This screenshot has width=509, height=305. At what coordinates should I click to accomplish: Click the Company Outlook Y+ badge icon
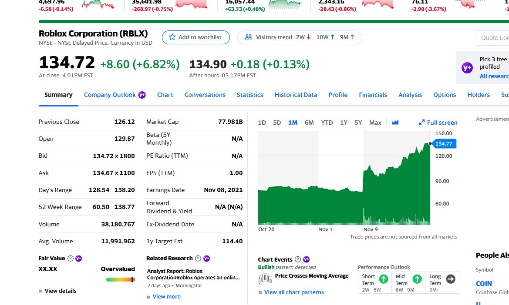[142, 95]
